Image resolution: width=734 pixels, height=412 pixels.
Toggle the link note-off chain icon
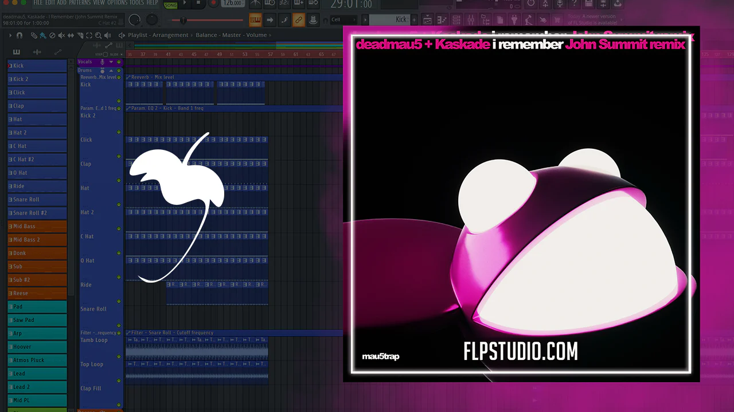tap(299, 21)
